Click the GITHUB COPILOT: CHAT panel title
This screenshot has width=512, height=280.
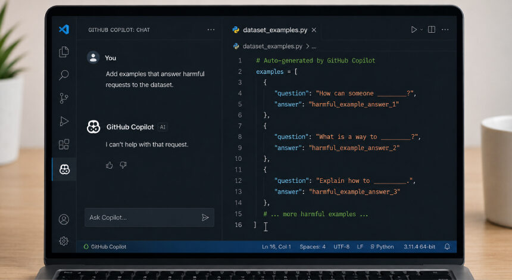coord(119,30)
